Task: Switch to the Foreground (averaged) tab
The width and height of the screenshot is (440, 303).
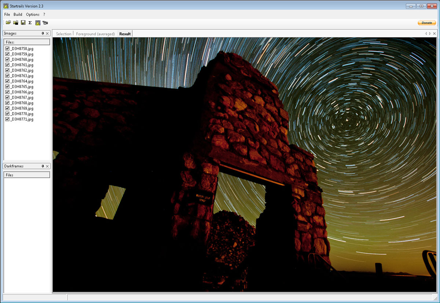Action: [95, 34]
